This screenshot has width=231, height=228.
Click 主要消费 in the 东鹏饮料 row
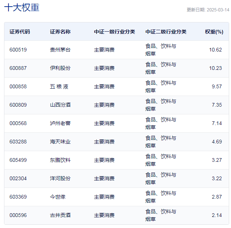[x=104, y=160]
